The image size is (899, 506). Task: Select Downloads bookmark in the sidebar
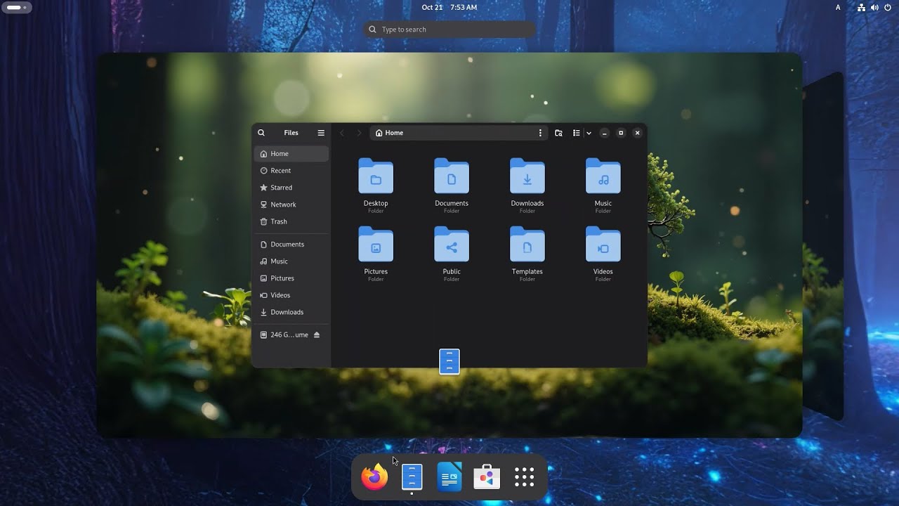[x=291, y=312]
